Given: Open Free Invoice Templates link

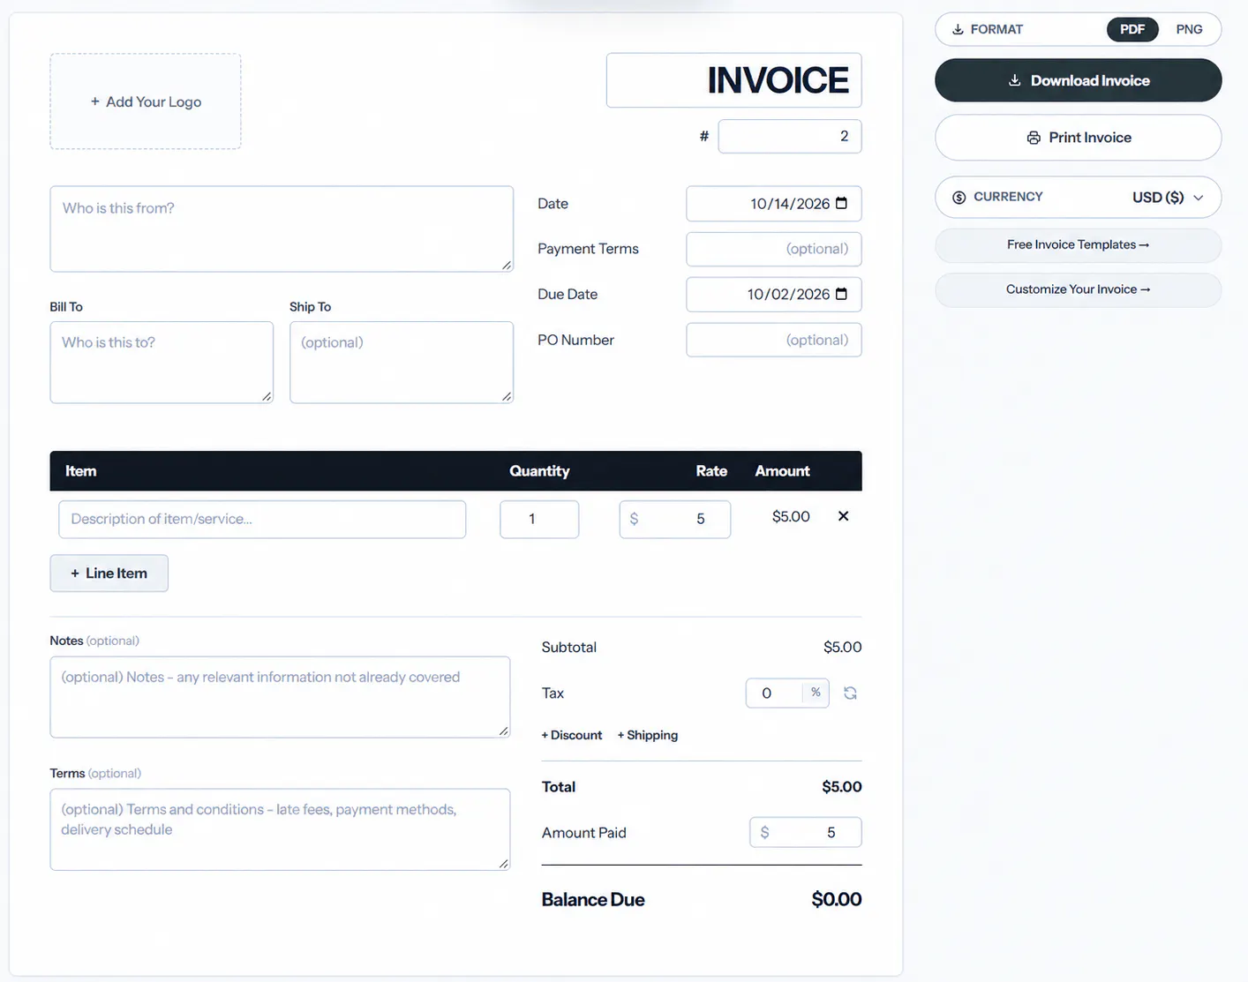Looking at the screenshot, I should (1078, 244).
